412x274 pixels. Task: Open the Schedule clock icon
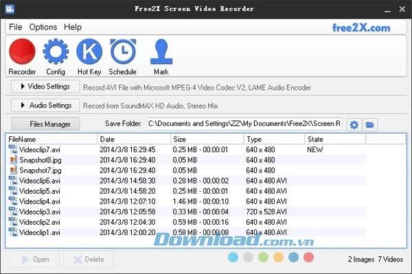click(x=123, y=51)
